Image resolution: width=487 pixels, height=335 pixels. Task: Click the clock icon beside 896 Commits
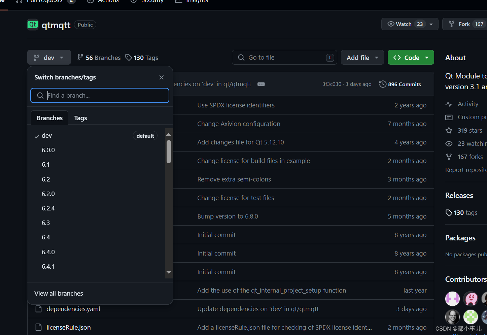[383, 84]
